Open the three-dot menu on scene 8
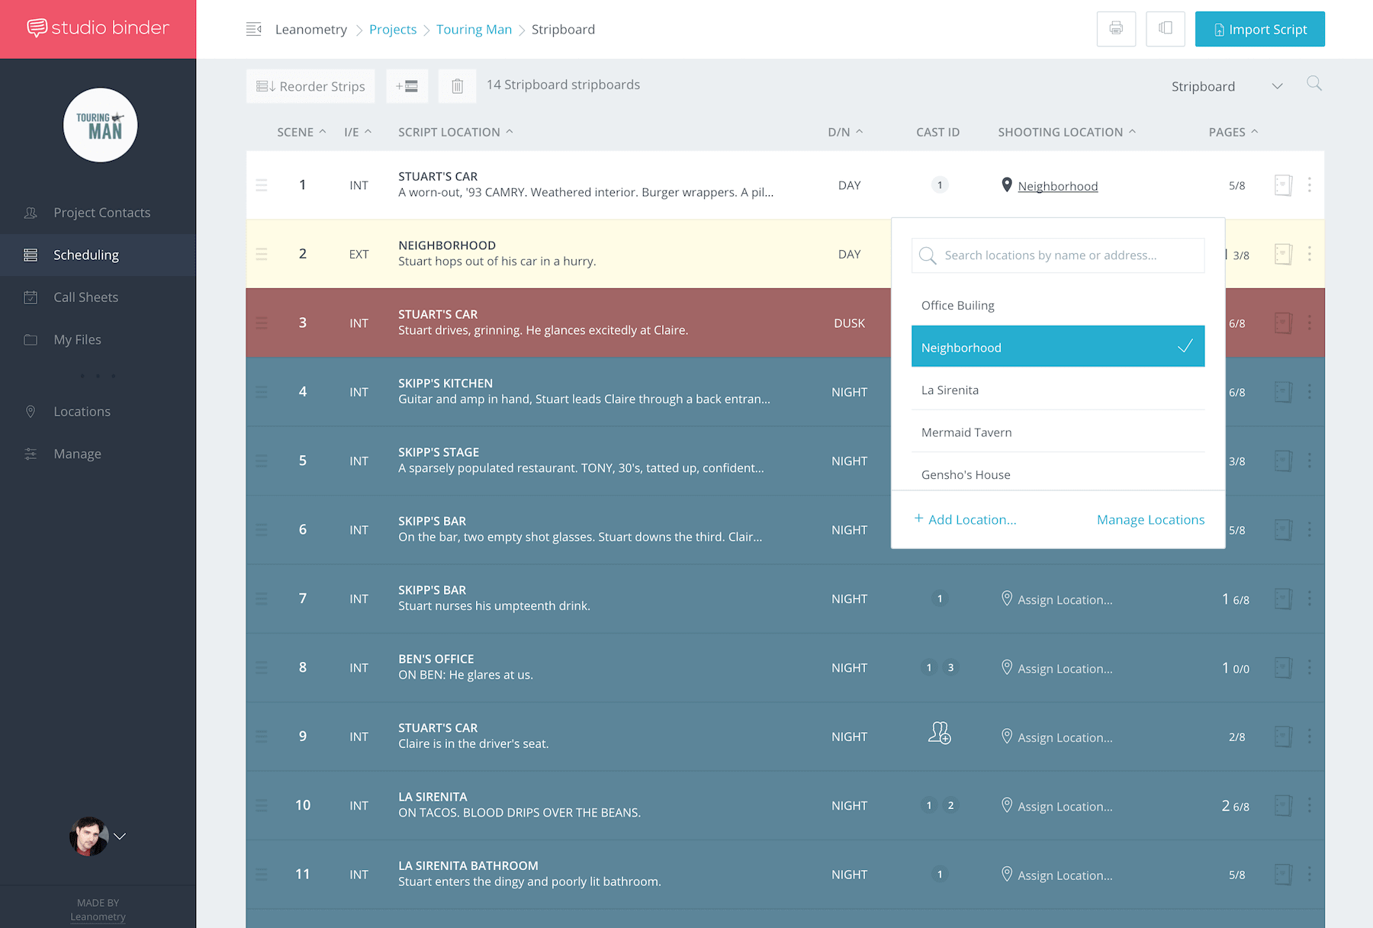Viewport: 1373px width, 928px height. pos(1310,667)
